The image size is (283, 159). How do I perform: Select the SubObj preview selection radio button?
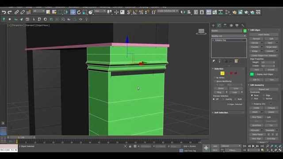point(223,99)
